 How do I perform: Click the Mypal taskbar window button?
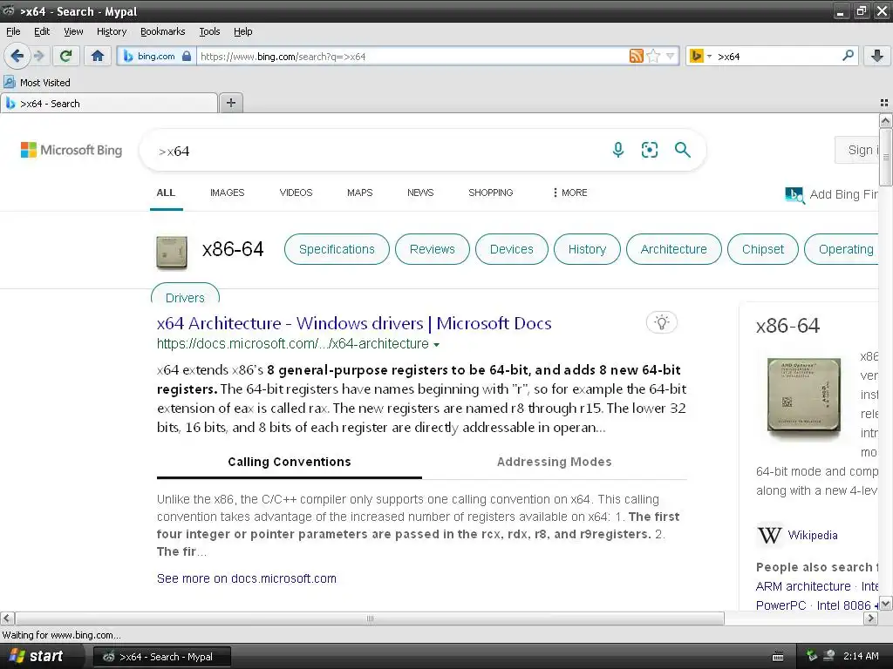[161, 657]
